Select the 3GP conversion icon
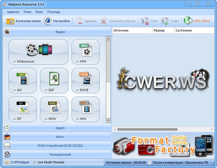Image resolution: width=217 pixels, height=168 pixels. [54, 80]
